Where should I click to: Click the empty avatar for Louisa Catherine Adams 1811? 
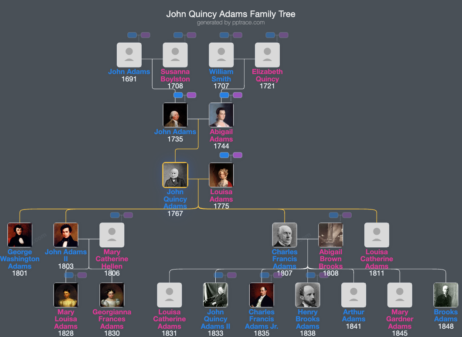(377, 235)
